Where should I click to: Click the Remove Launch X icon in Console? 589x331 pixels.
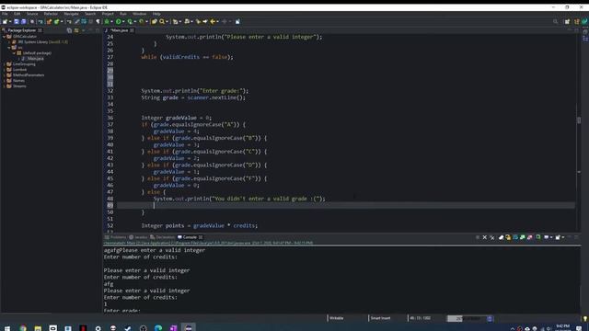[x=485, y=237]
